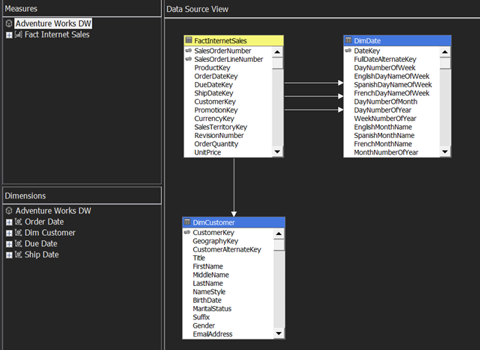Select the Ship Date dimension label
The height and width of the screenshot is (350, 480).
pos(42,255)
